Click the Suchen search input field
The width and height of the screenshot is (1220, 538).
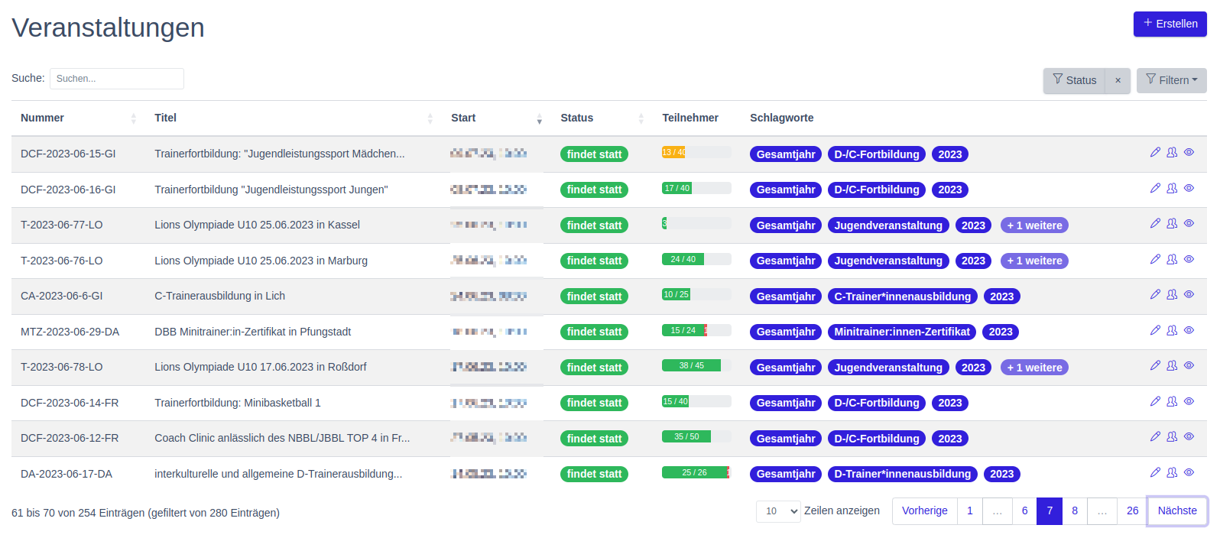pos(117,79)
